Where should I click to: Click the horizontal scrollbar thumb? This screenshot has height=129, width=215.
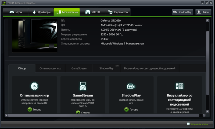point(104,115)
